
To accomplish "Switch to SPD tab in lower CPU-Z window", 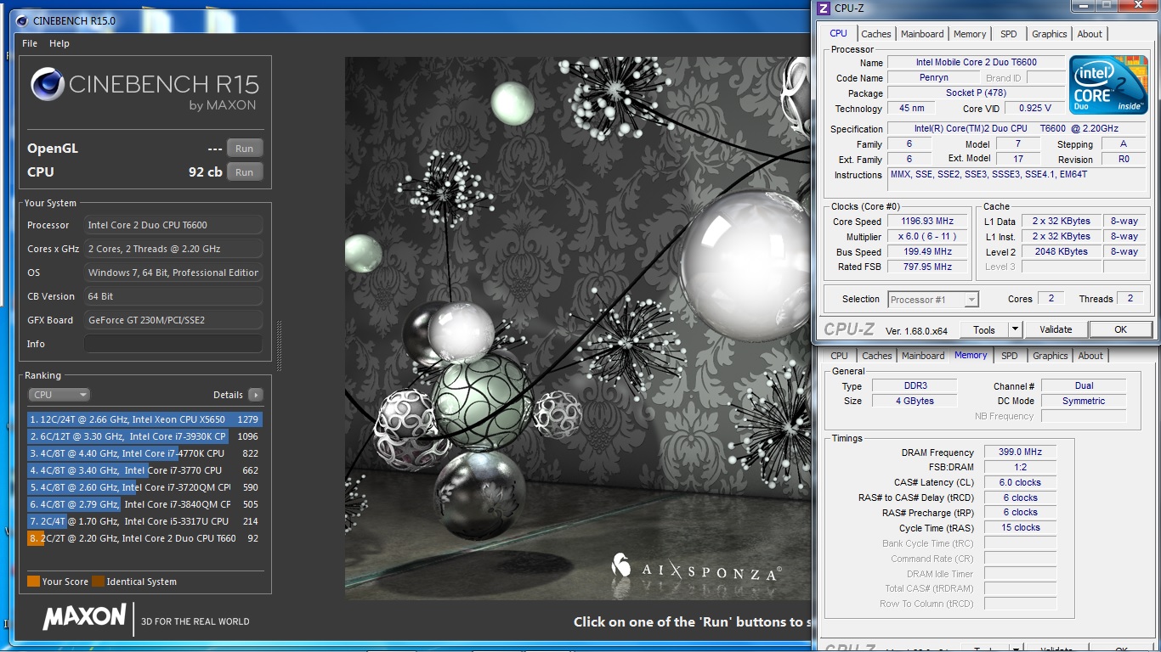I will click(1010, 356).
